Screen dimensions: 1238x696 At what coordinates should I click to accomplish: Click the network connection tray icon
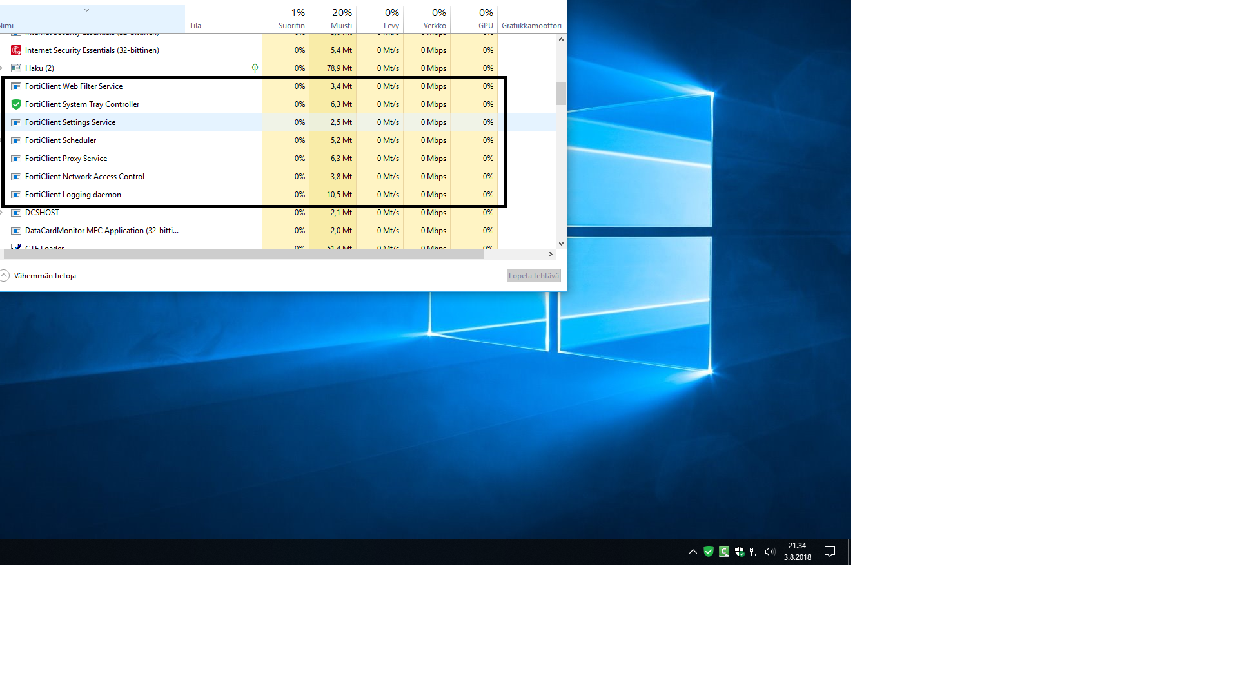pos(754,552)
